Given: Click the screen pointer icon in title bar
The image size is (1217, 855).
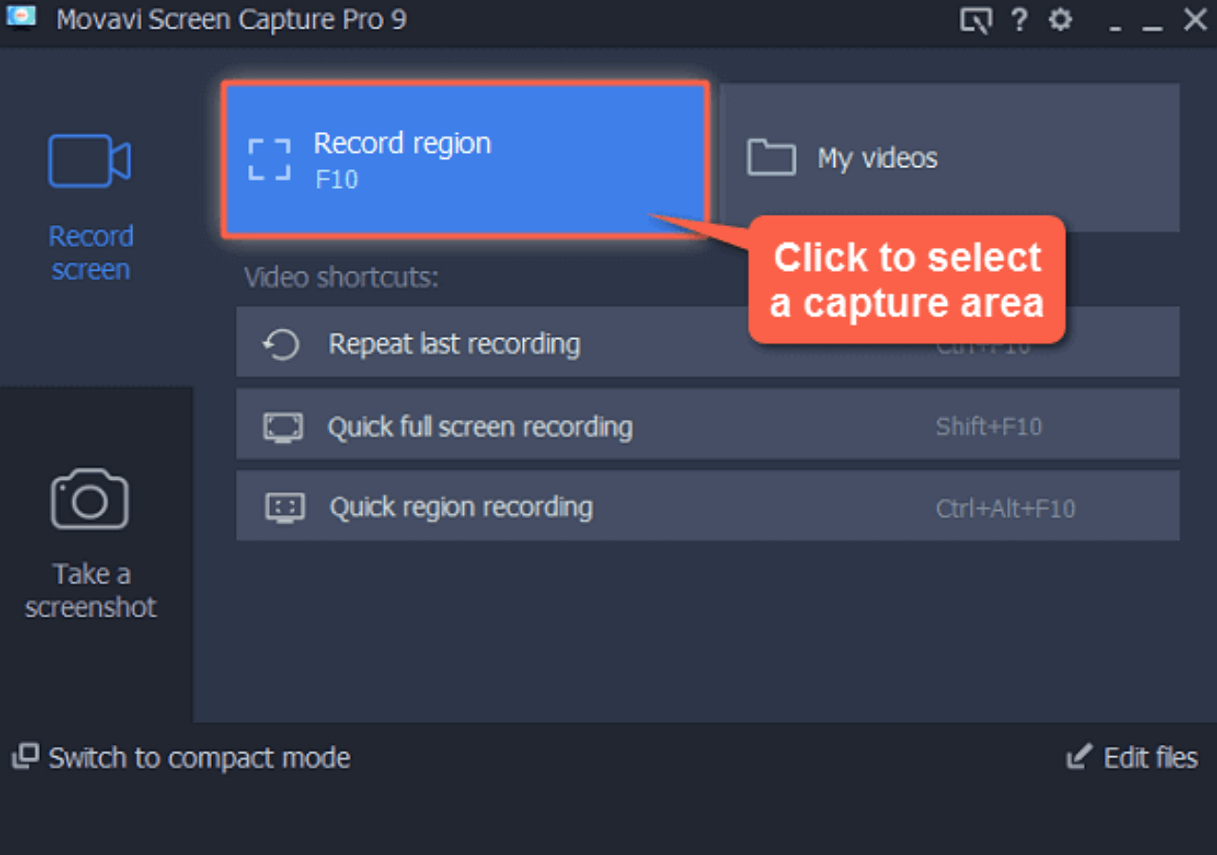Looking at the screenshot, I should pyautogui.click(x=976, y=20).
